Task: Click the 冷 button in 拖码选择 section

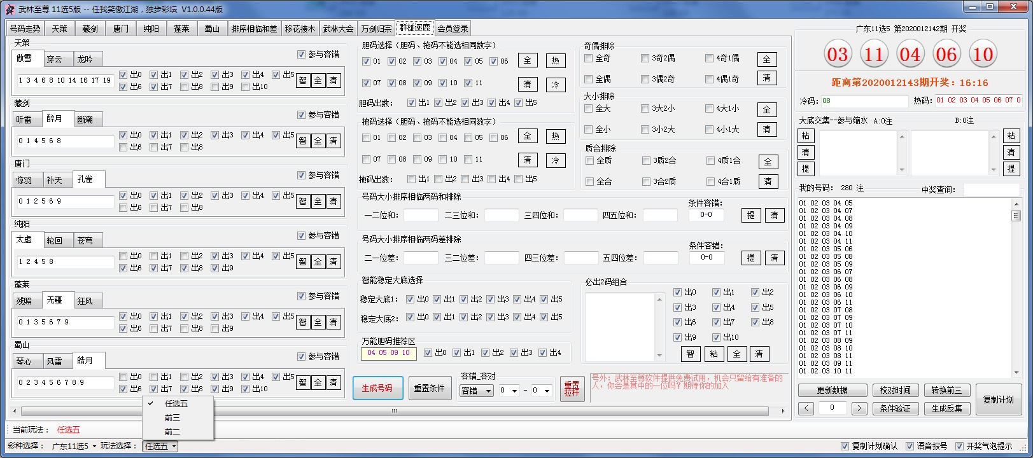Action: pyautogui.click(x=555, y=160)
